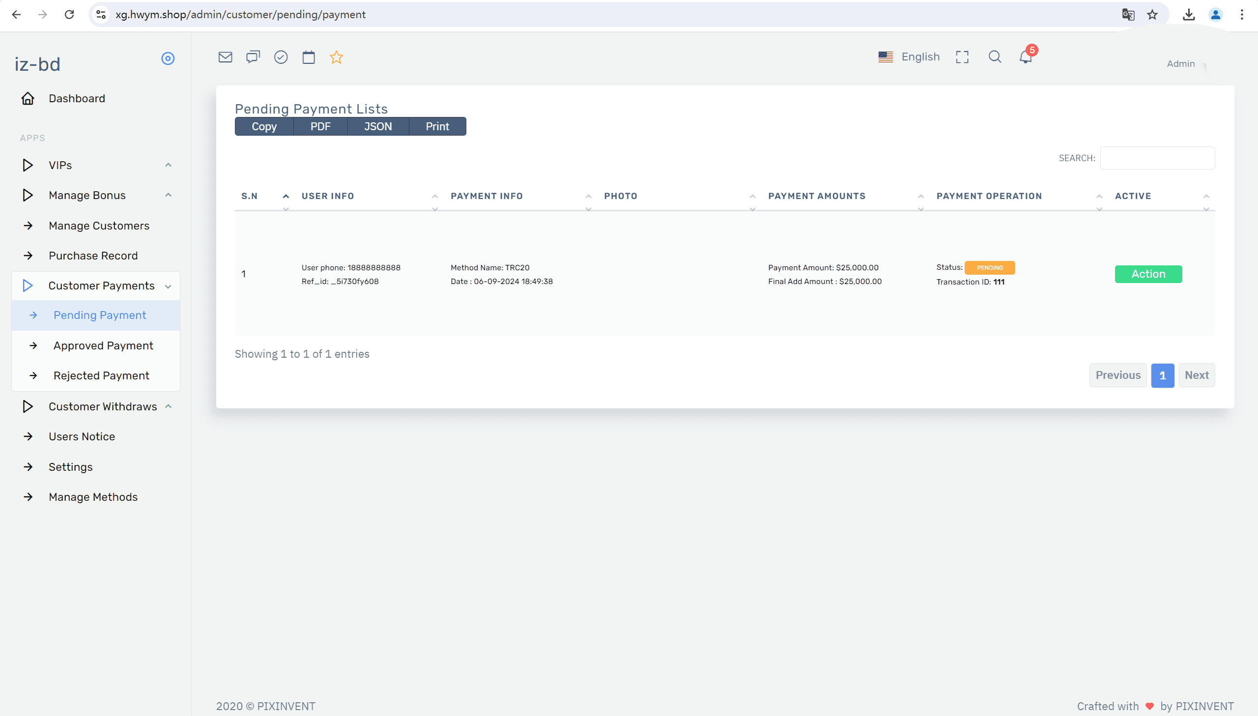This screenshot has height=716, width=1258.
Task: Click the iz-bd brand logo text
Action: [x=37, y=64]
